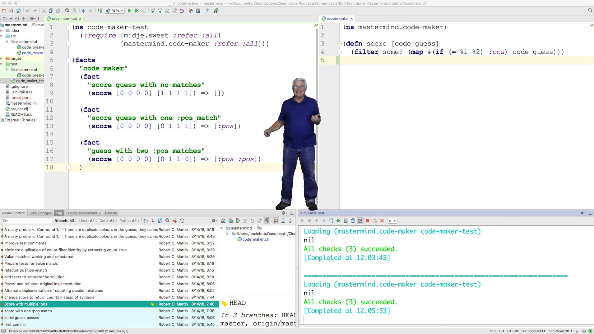The width and height of the screenshot is (594, 334).
Task: Select the 'Improve test comments.' commit
Action: coord(110,243)
